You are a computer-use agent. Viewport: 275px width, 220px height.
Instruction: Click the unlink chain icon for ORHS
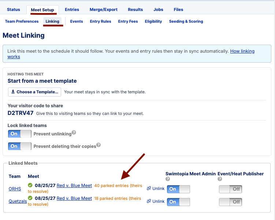pyautogui.click(x=149, y=189)
